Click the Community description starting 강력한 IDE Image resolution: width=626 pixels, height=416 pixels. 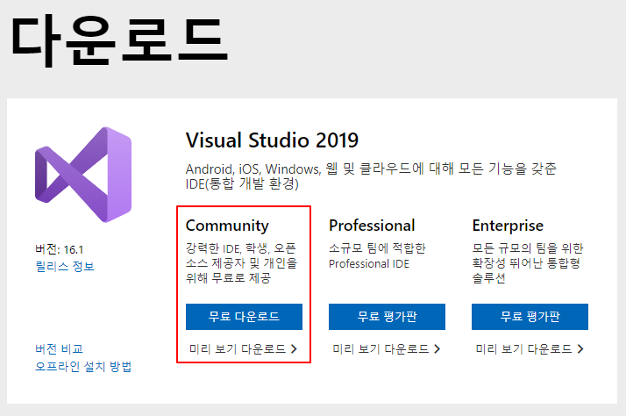(241, 263)
